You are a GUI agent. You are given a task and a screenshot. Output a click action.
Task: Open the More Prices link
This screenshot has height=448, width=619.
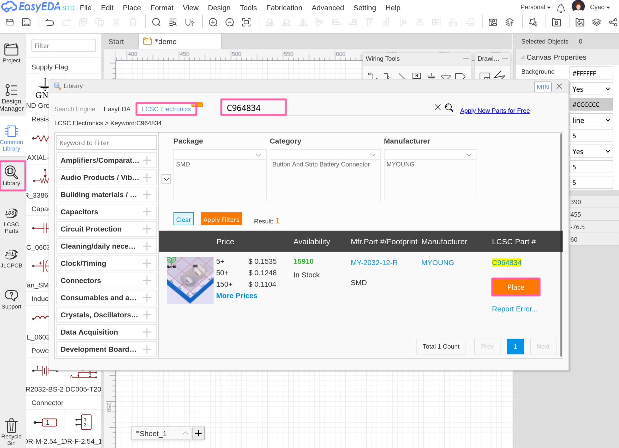pos(236,295)
